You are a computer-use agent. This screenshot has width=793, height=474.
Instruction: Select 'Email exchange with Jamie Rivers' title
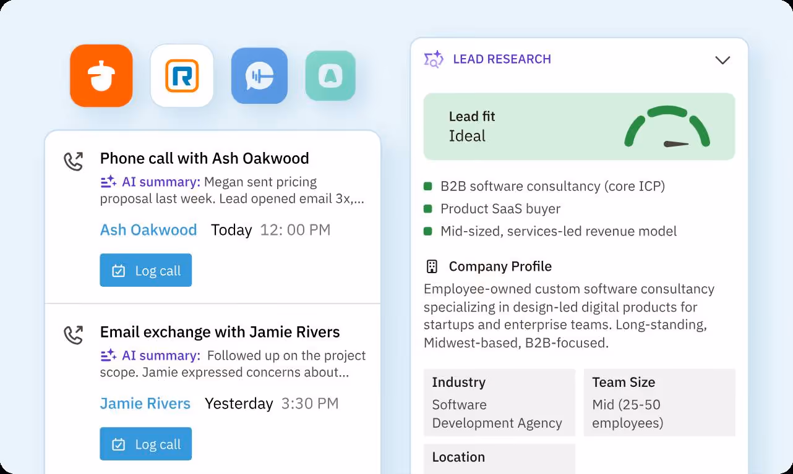[220, 332]
